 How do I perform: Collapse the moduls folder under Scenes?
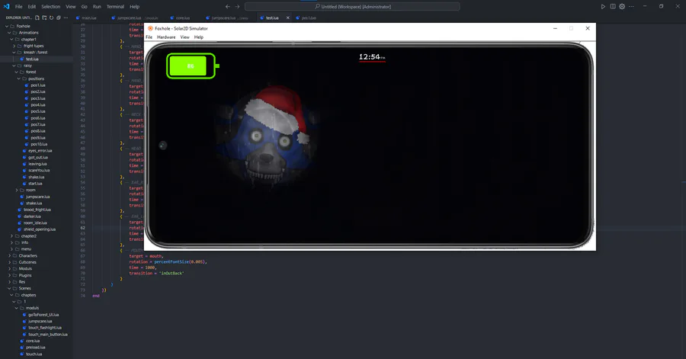click(x=17, y=308)
